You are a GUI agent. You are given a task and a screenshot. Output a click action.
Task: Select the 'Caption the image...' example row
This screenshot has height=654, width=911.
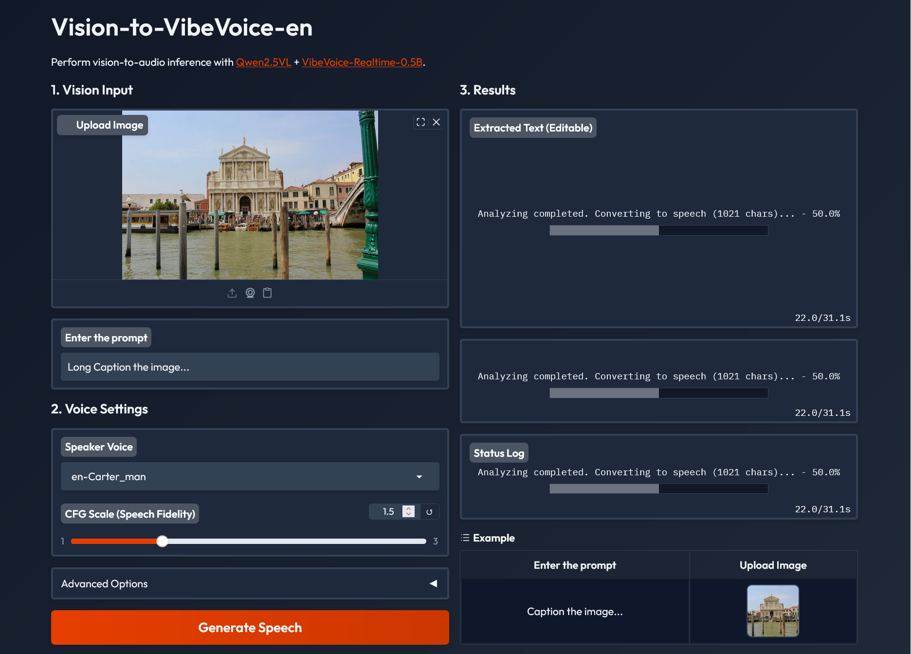tap(575, 612)
